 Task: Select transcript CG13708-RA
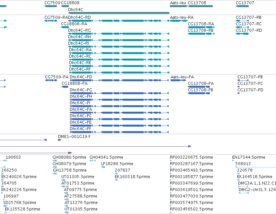tap(201, 27)
